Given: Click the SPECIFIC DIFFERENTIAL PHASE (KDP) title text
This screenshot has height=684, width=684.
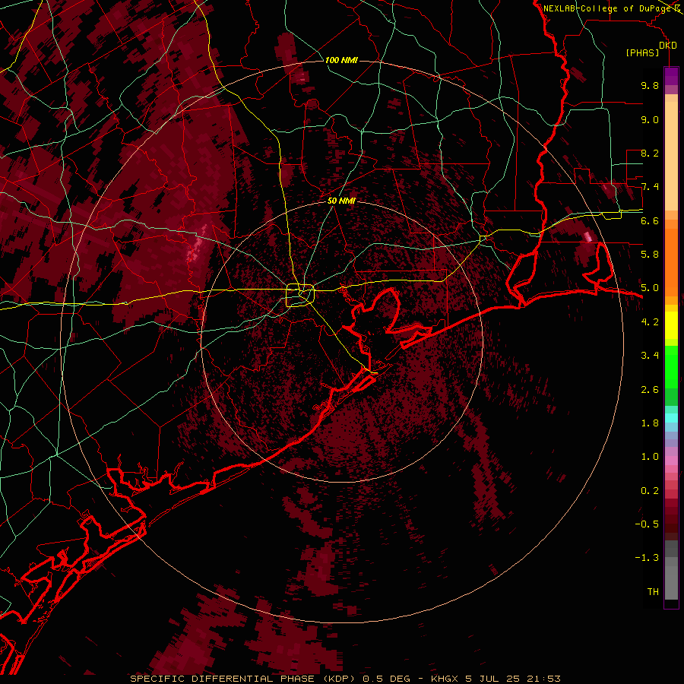Looking at the screenshot, I should (x=243, y=679).
